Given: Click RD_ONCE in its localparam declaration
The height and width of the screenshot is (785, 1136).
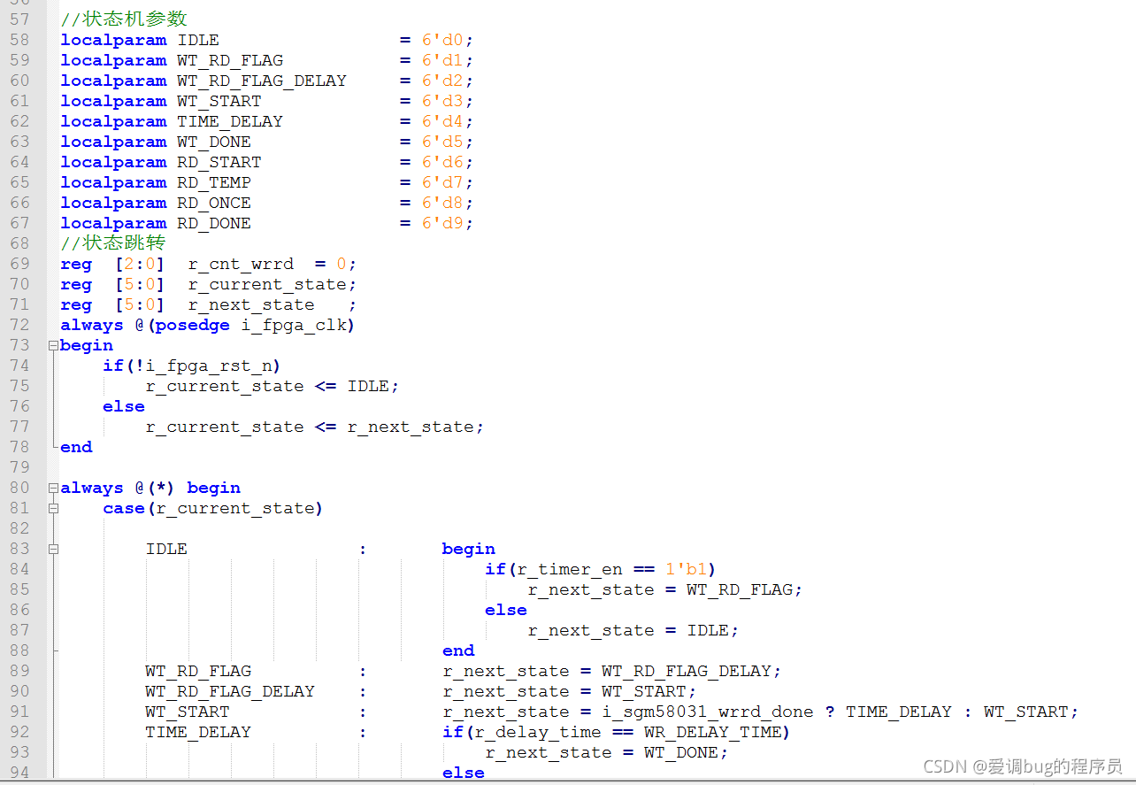Looking at the screenshot, I should click(214, 203).
